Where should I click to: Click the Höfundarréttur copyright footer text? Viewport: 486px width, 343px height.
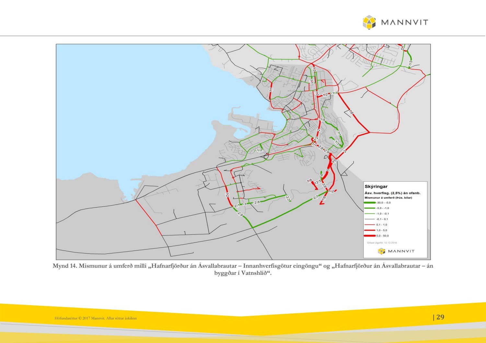[x=96, y=318]
